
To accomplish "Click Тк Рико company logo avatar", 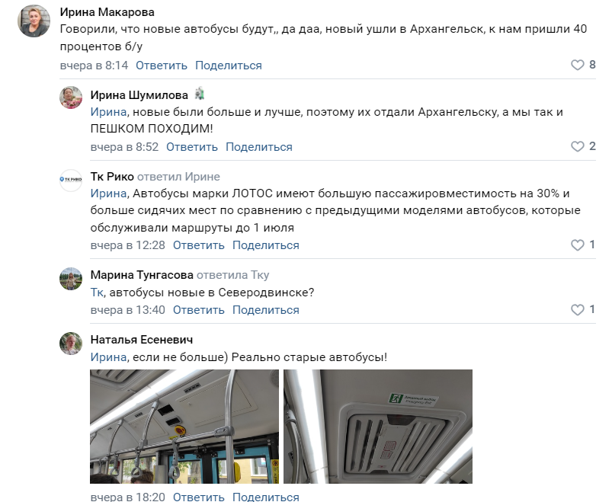I will (x=71, y=180).
